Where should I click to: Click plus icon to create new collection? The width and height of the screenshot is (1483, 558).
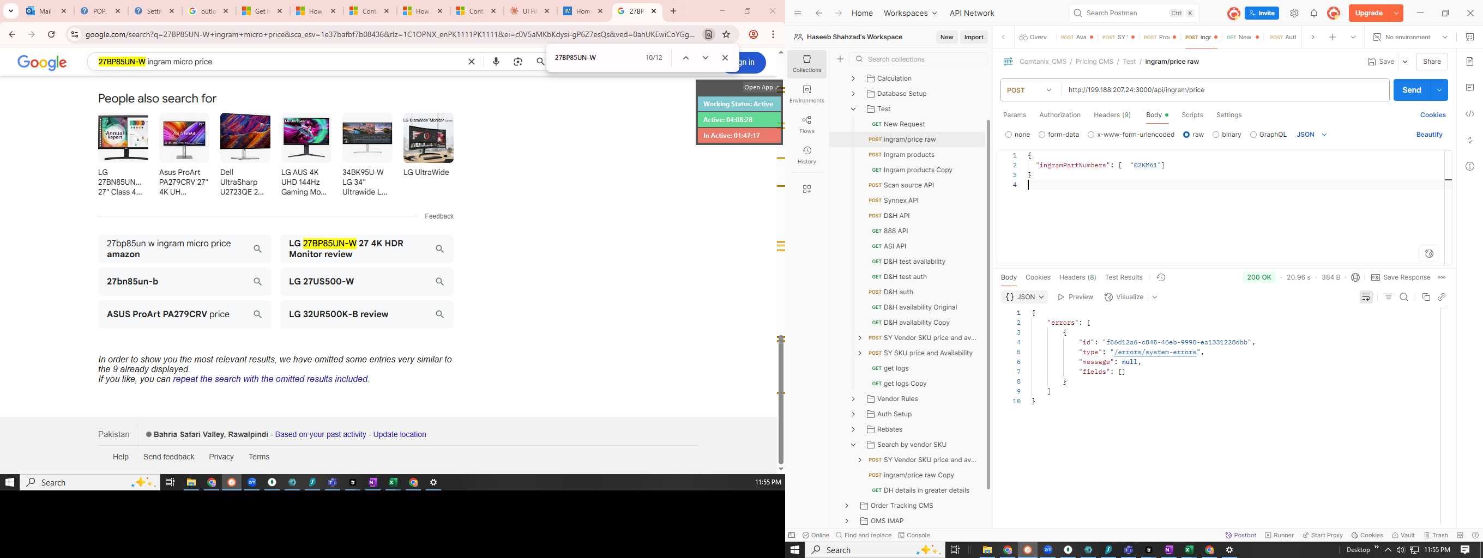(840, 59)
